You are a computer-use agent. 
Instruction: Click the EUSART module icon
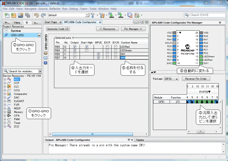pyautogui.click(x=9, y=101)
